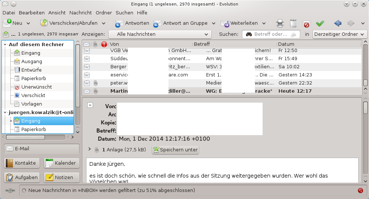Collapse juergen.kowalzik account tree

[5, 113]
